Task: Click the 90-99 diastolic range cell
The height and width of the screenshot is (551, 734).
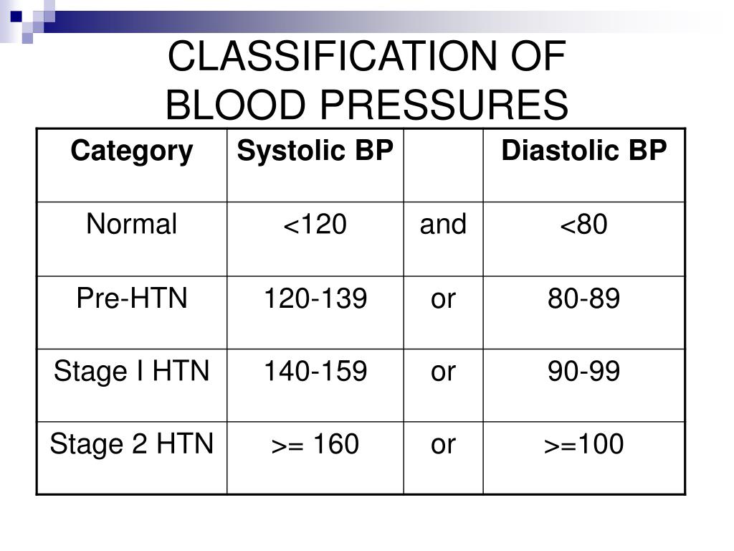Action: click(x=583, y=385)
